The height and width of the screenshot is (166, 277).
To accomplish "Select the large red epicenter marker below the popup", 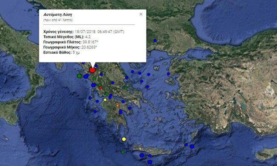I will click(x=92, y=70).
